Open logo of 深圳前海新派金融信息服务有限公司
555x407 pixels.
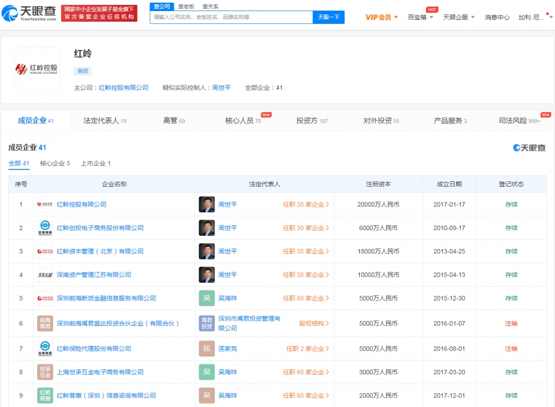[x=45, y=298]
